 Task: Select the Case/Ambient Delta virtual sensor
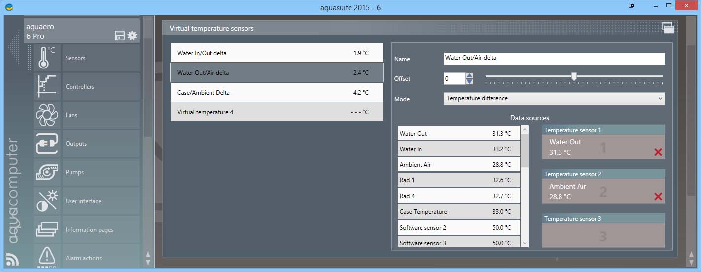277,92
